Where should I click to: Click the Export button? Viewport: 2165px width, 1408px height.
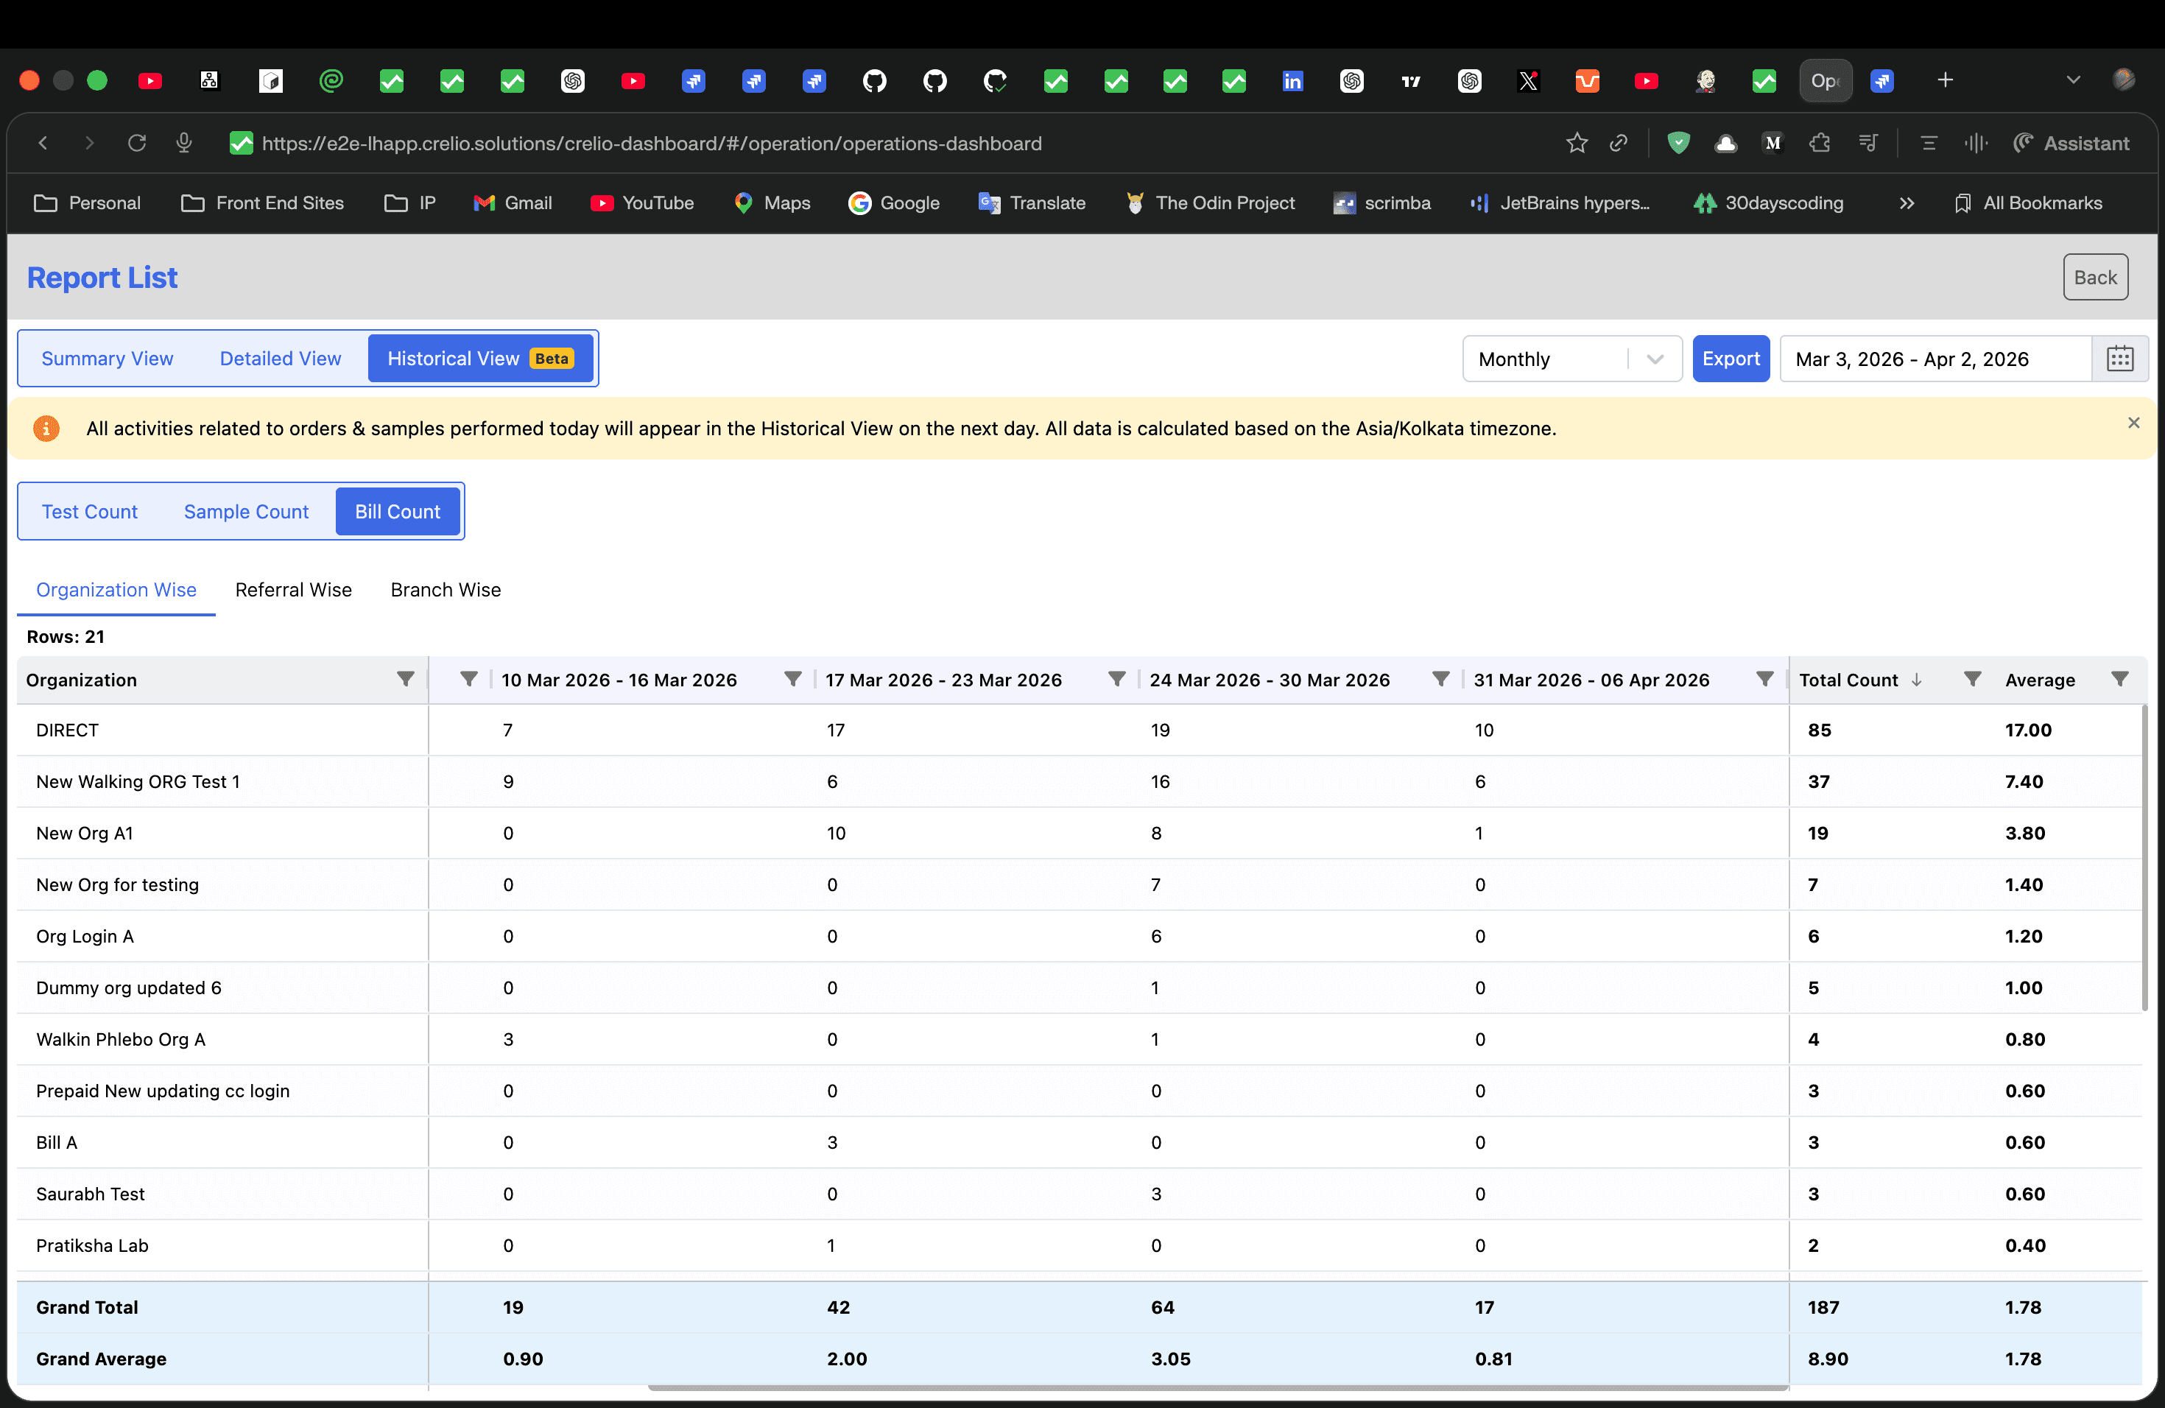pyautogui.click(x=1731, y=359)
